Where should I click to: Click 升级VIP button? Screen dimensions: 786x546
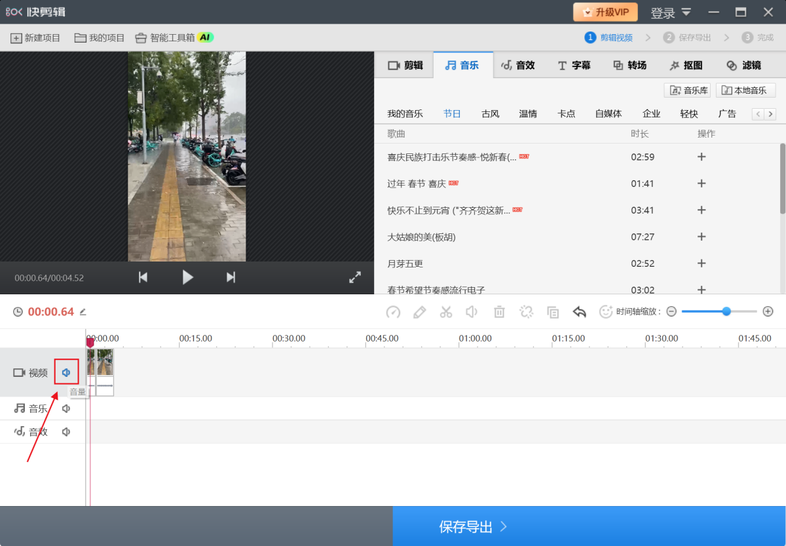point(605,12)
